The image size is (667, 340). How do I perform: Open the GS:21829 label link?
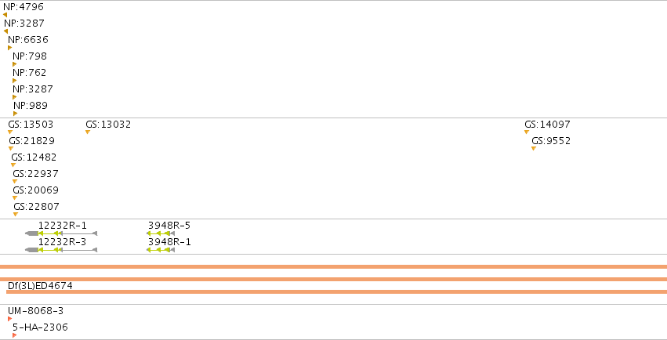(x=32, y=141)
